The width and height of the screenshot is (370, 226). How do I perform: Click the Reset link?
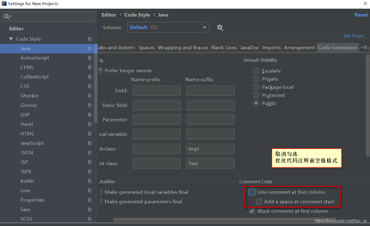[x=361, y=15]
